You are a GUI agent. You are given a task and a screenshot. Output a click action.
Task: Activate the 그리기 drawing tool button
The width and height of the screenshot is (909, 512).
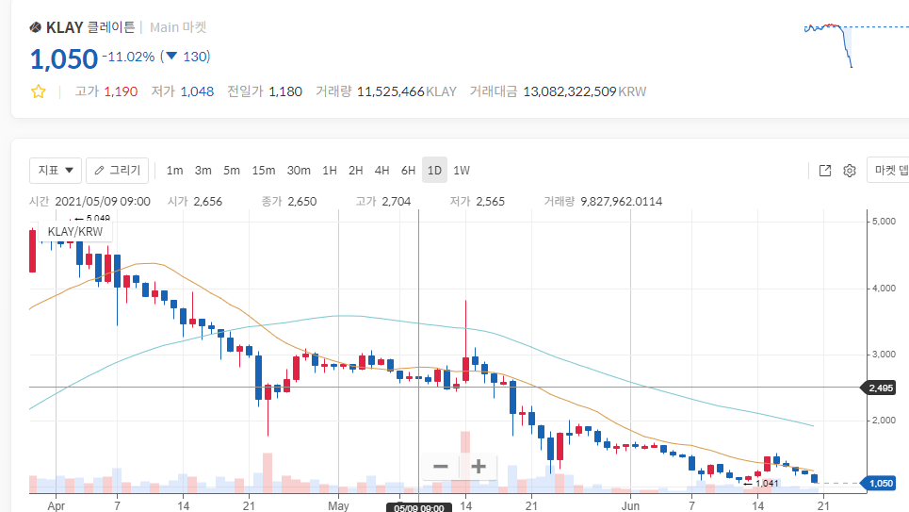[117, 170]
